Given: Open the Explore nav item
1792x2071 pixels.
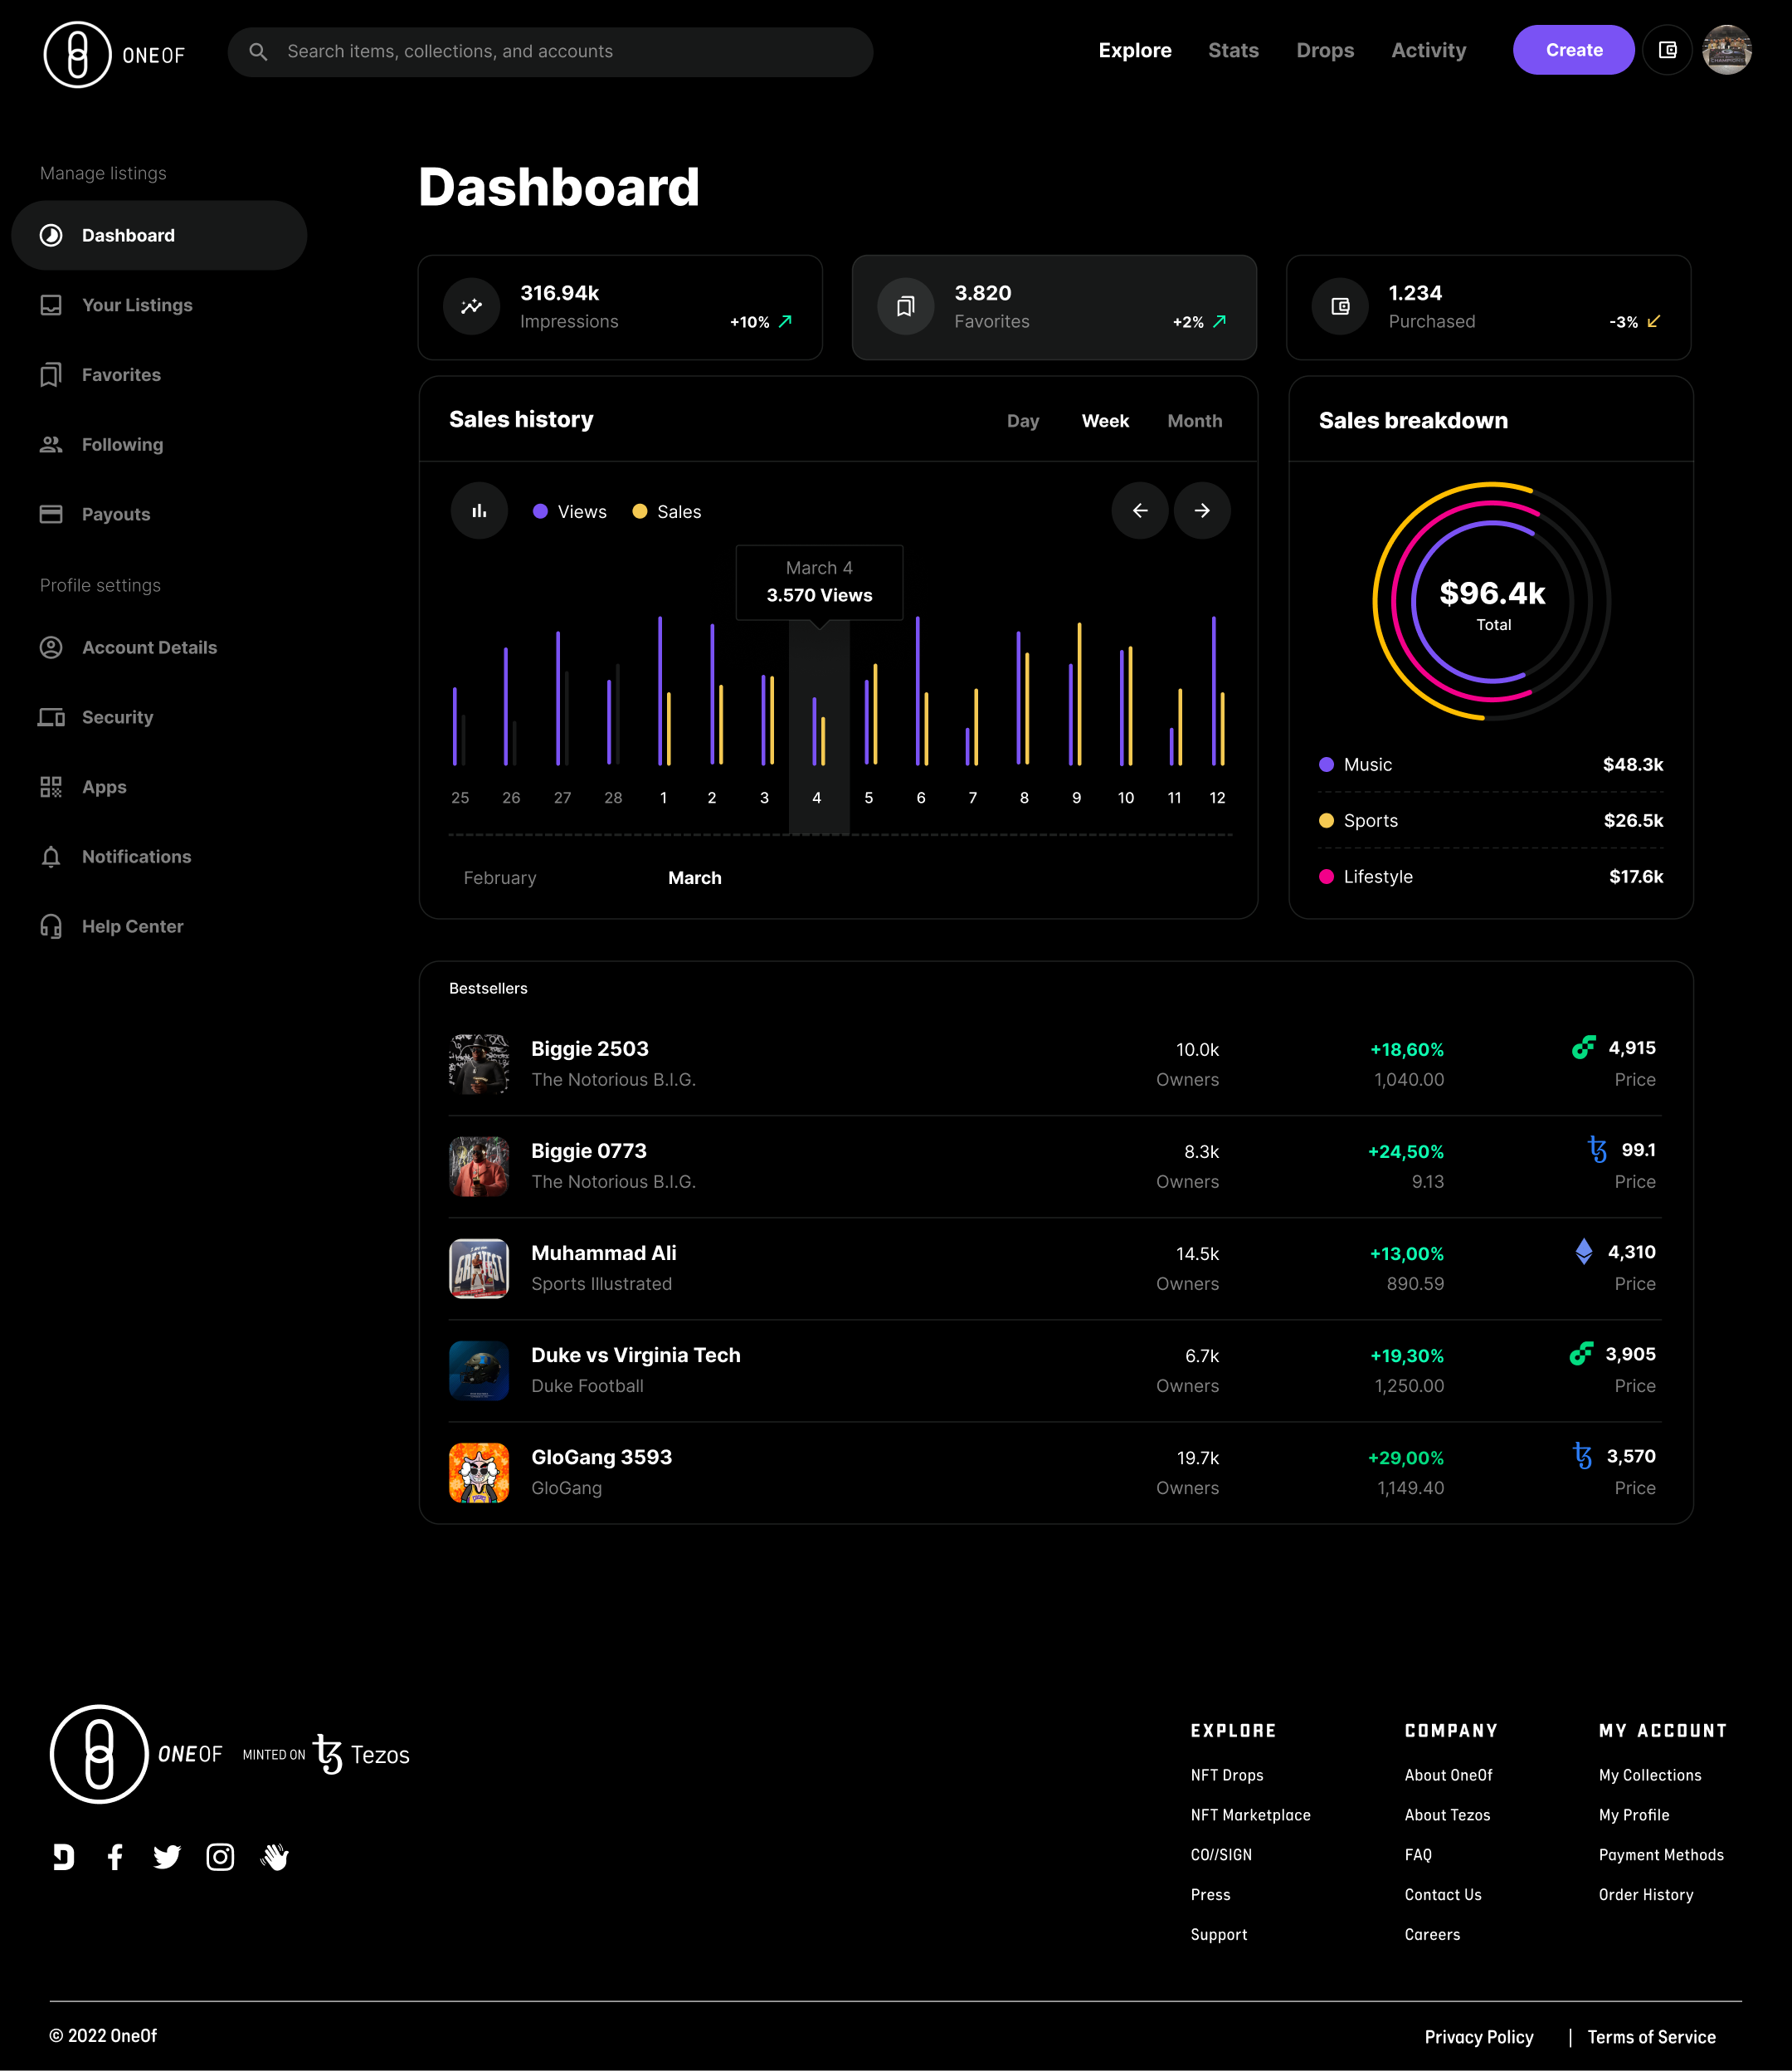Looking at the screenshot, I should coord(1134,50).
